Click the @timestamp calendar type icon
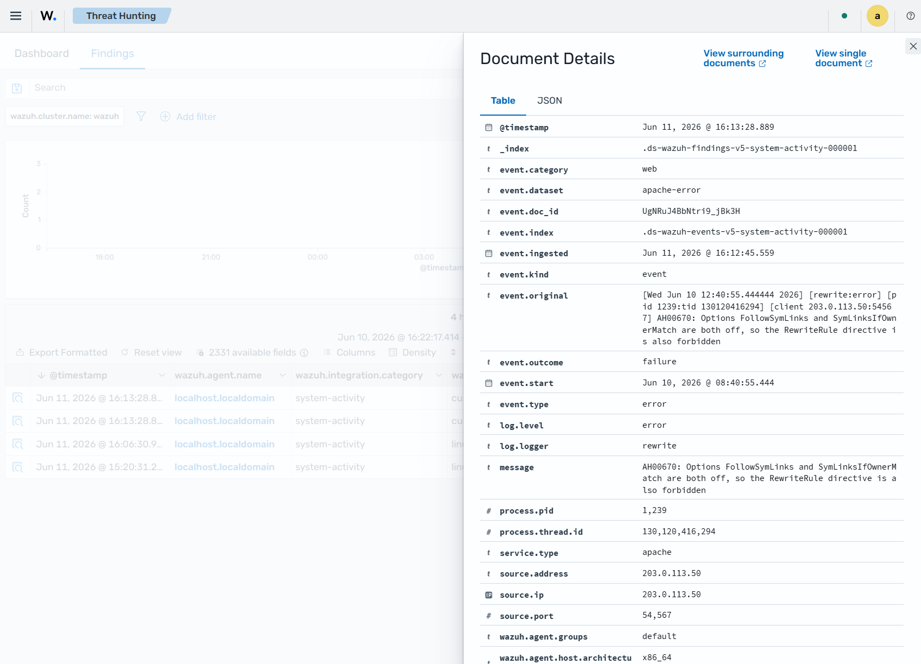The width and height of the screenshot is (921, 664). tap(489, 128)
